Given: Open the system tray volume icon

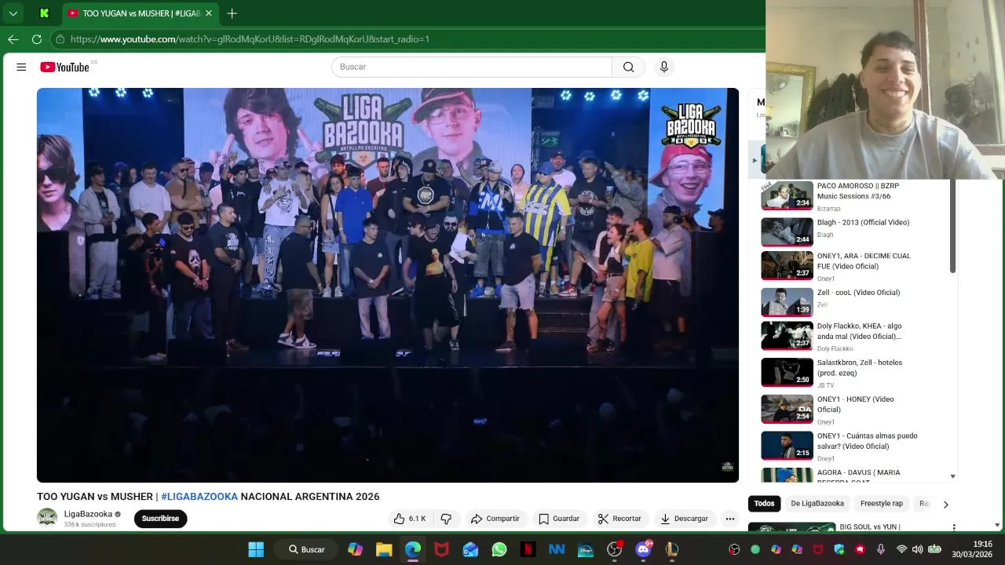Looking at the screenshot, I should (x=917, y=549).
